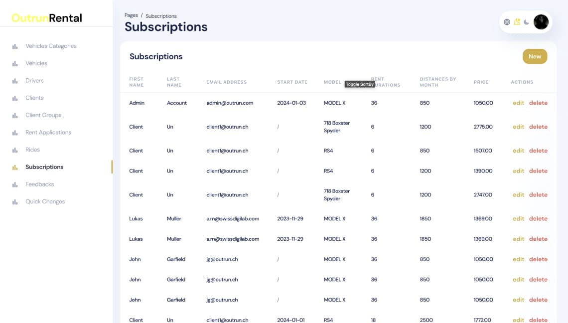Click the chart icon beside Rent Applications
The height and width of the screenshot is (323, 568).
(15, 133)
